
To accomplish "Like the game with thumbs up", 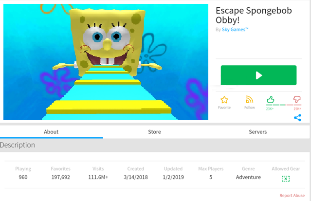I will click(x=271, y=99).
